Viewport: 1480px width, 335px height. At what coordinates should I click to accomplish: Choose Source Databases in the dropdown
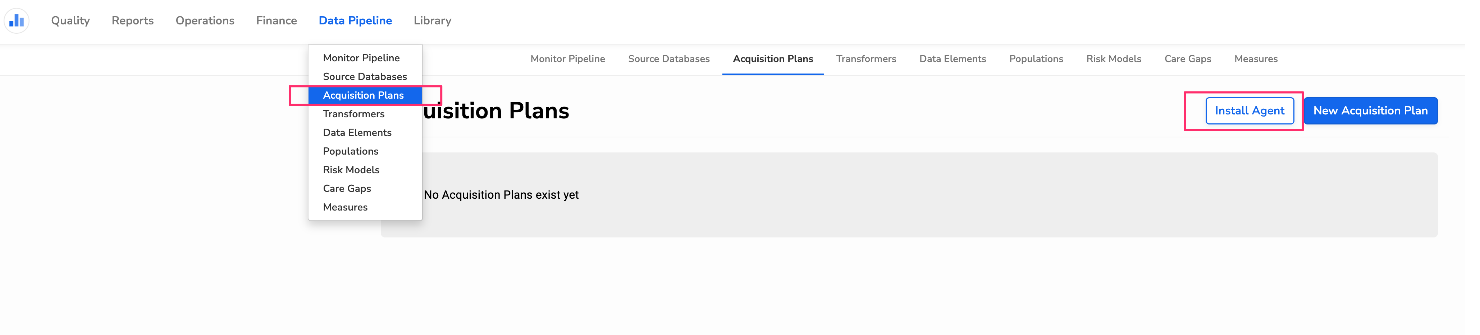pyautogui.click(x=365, y=76)
